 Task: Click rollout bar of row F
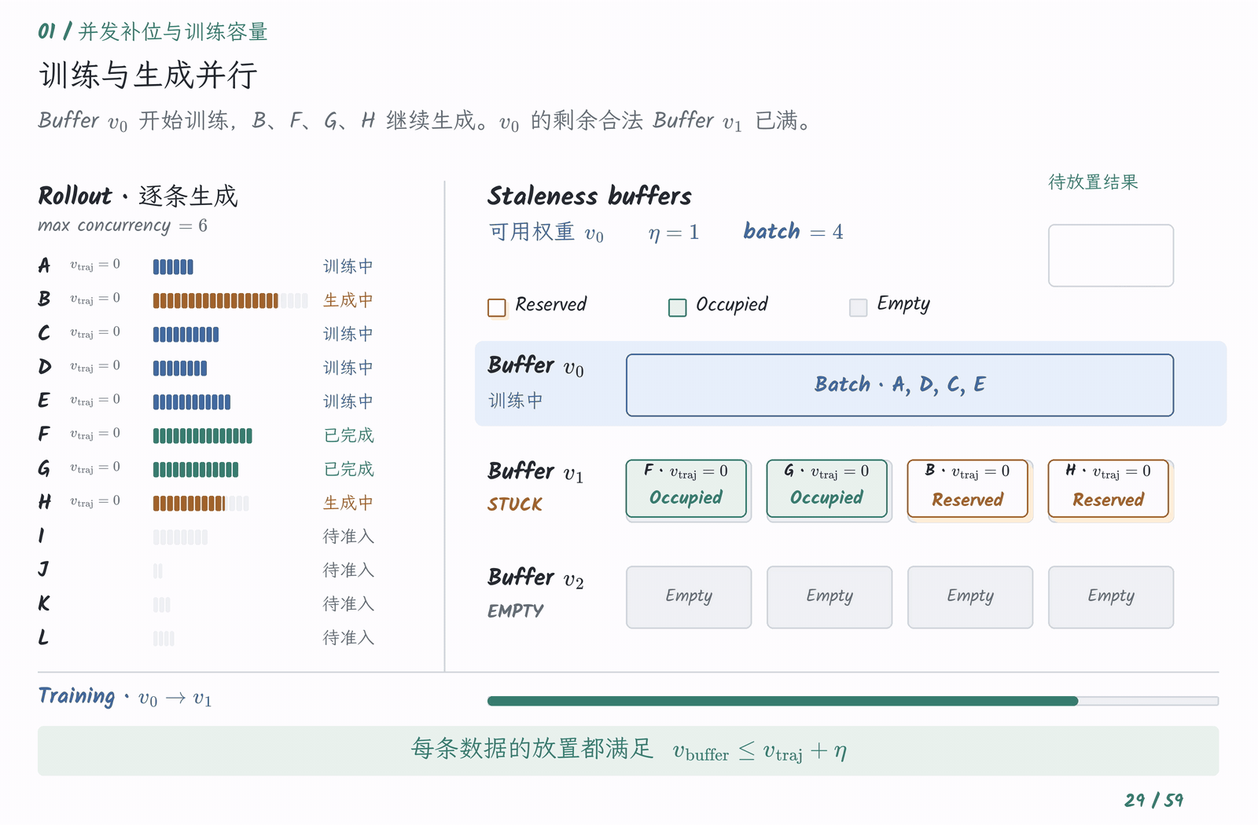[x=203, y=436]
